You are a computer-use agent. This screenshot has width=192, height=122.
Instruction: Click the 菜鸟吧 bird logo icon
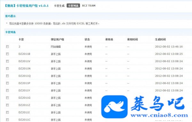pos(114,107)
